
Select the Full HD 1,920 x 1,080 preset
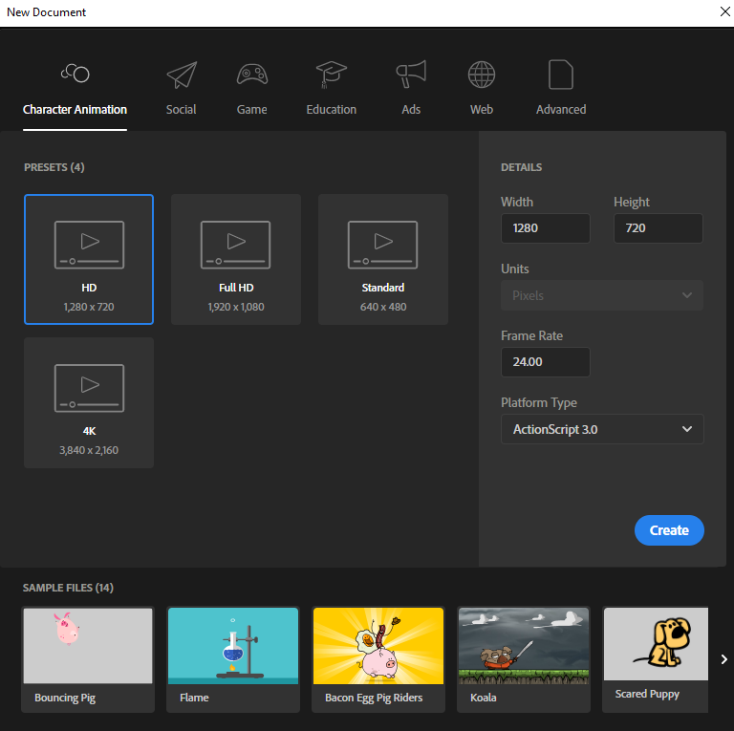click(x=236, y=259)
